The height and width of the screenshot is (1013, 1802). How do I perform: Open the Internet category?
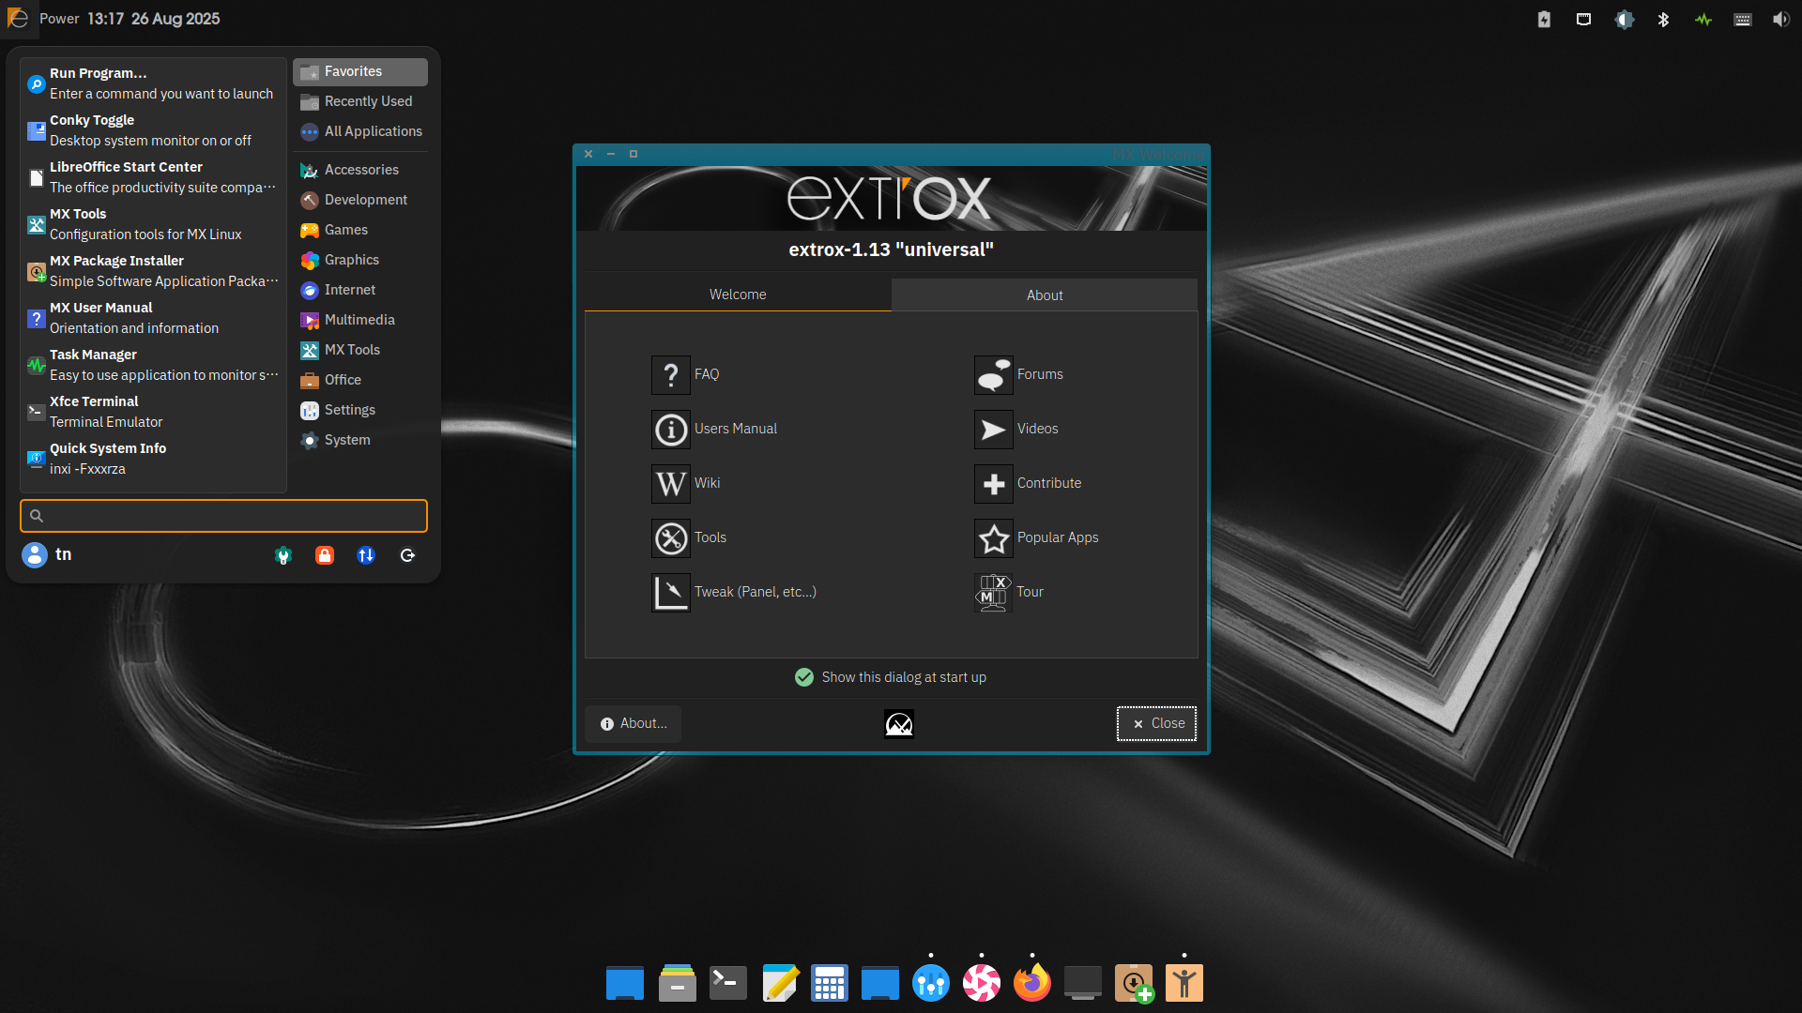[x=360, y=290]
